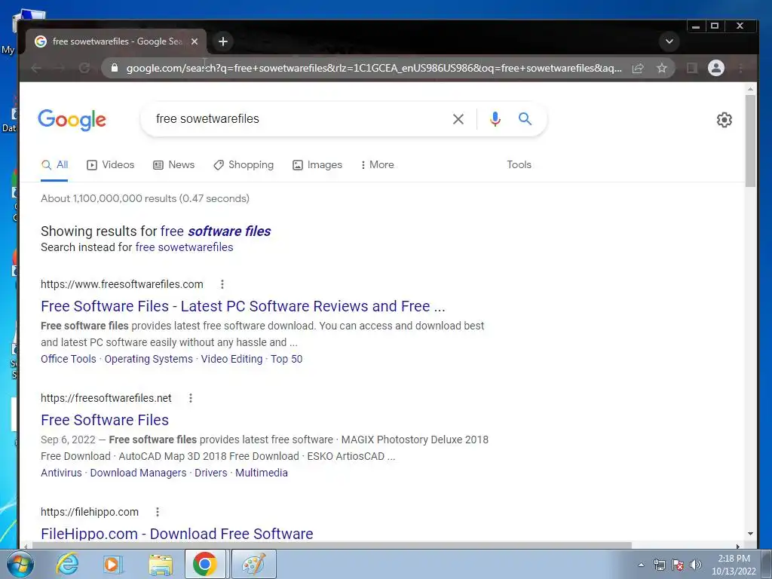This screenshot has height=579, width=772.
Task: Open the Office Tools sitelink
Action: pyautogui.click(x=69, y=359)
